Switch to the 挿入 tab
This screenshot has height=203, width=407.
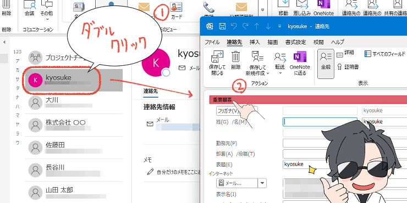tap(255, 42)
